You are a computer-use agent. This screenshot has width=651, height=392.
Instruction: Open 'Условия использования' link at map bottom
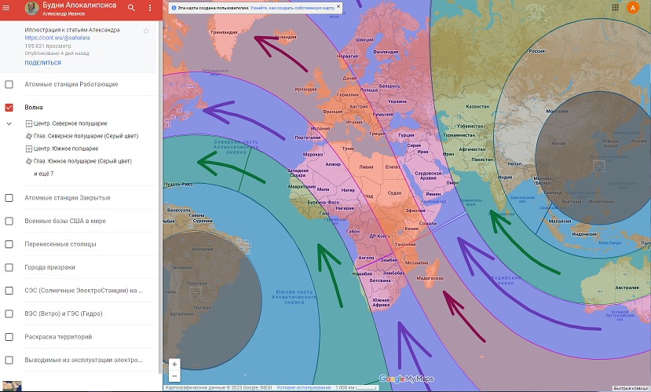pyautogui.click(x=304, y=387)
